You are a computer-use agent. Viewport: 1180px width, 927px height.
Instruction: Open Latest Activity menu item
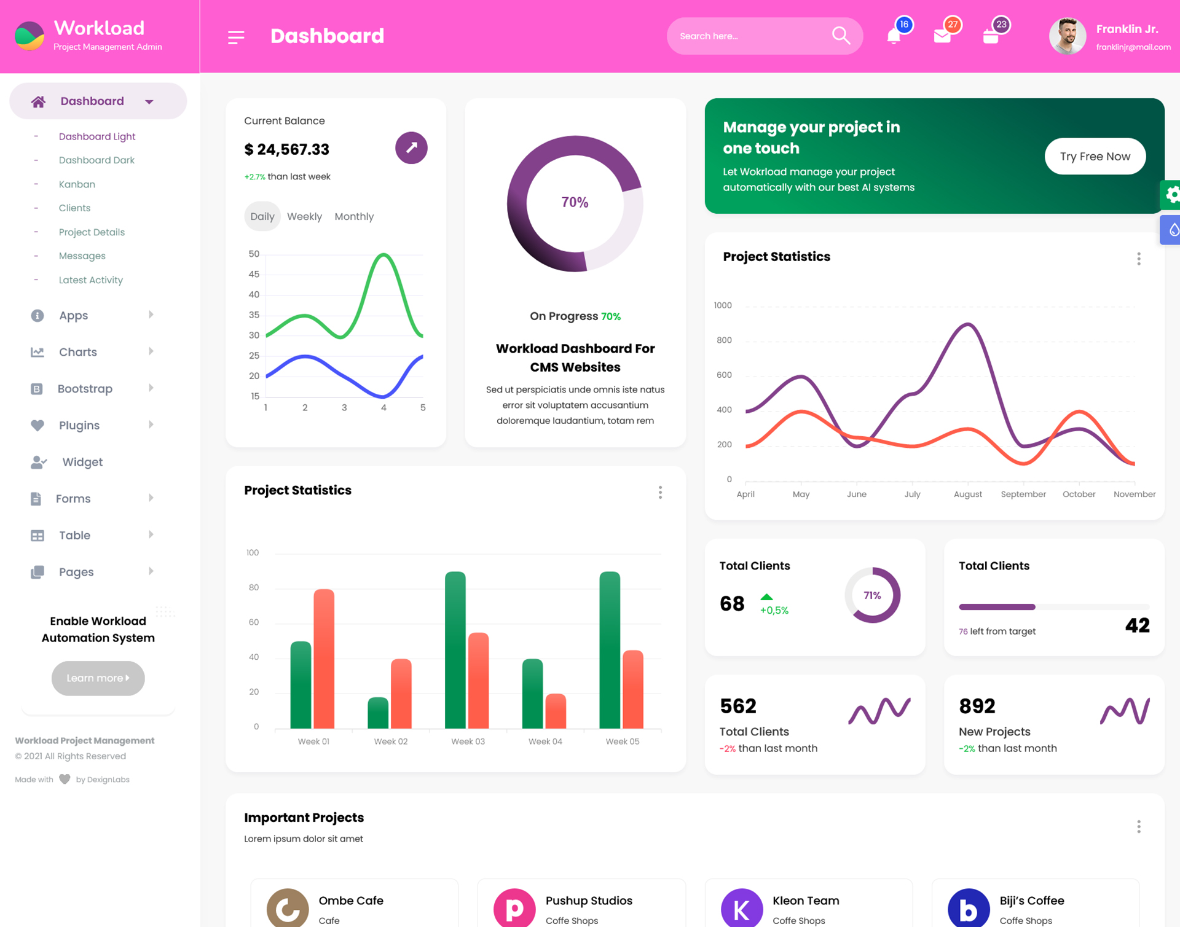click(91, 280)
